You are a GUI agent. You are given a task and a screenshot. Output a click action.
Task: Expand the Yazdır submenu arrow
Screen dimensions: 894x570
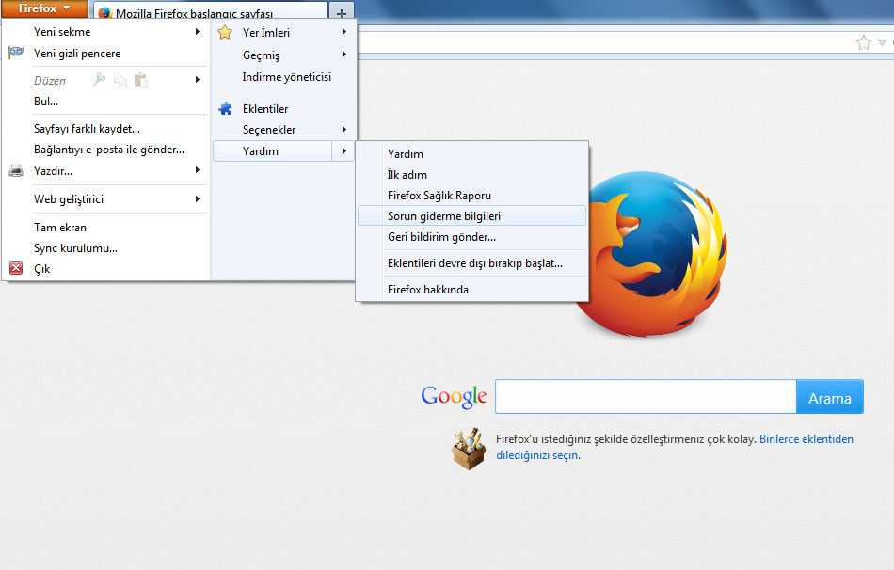click(x=198, y=170)
